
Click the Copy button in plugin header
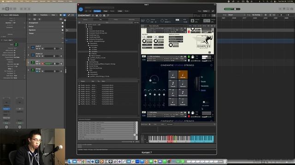[x=106, y=11]
